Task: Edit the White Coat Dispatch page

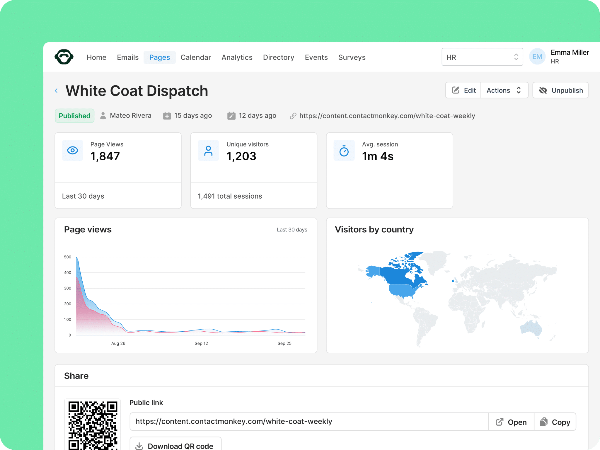Action: tap(463, 90)
